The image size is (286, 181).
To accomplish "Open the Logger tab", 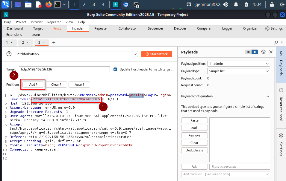I will 227,28.
